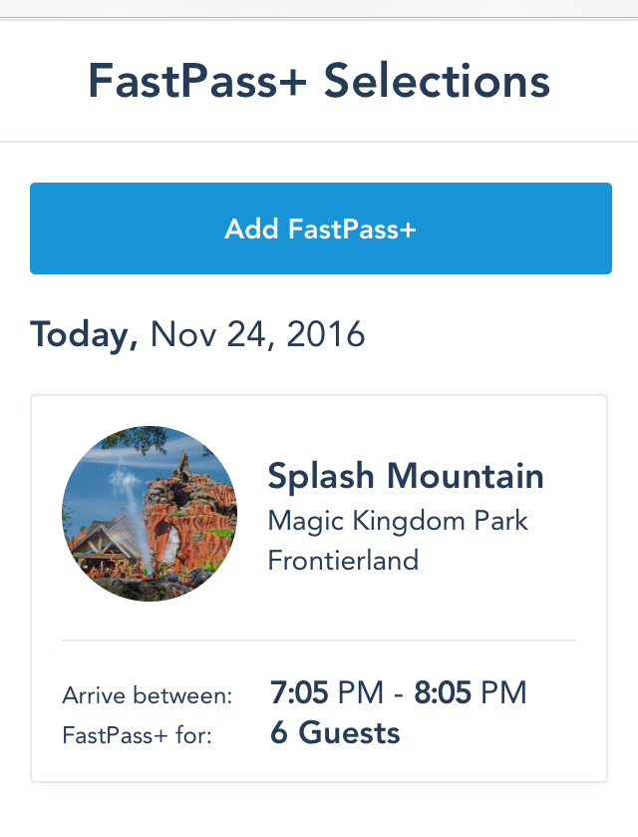The image size is (638, 837).
Task: Click the Nov 24, 2016 date
Action: (257, 334)
